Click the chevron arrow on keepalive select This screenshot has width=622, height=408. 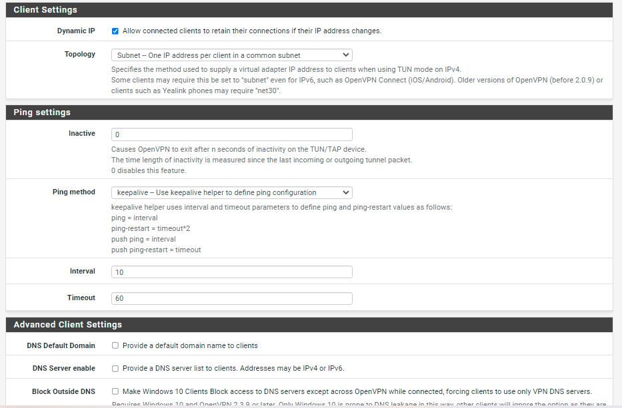[346, 192]
